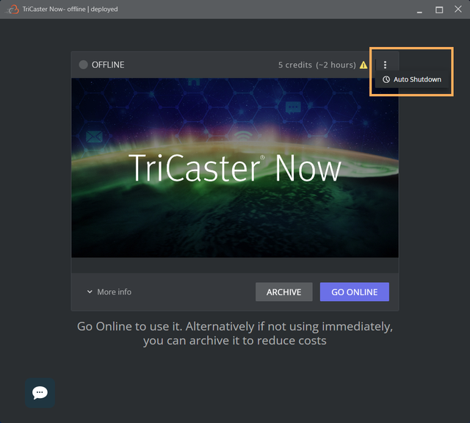The image size is (470, 423).
Task: Click the yellow credits warning icon
Action: [x=364, y=65]
